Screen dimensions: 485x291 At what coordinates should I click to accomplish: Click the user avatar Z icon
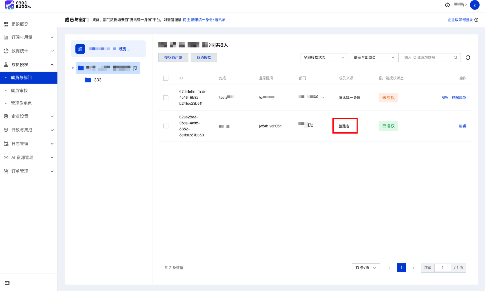(x=475, y=5)
